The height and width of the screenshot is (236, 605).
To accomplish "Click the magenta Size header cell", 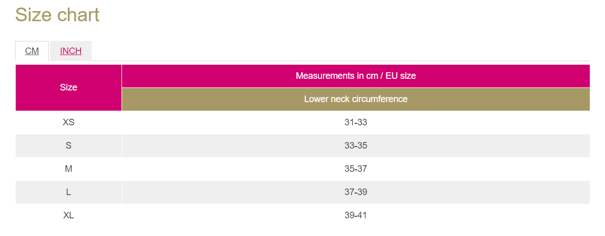I will (68, 87).
